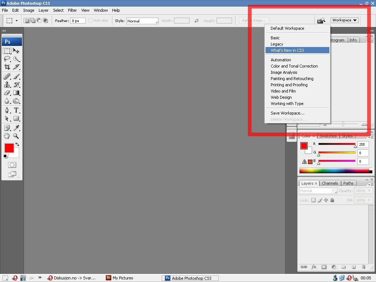Toggle Quick Mask mode
Viewport: 376px width, 282px height.
pyautogui.click(x=12, y=165)
